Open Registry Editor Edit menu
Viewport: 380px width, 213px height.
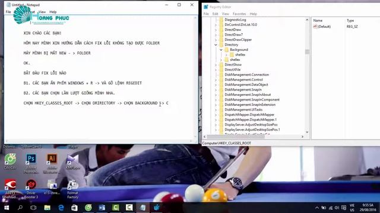click(x=215, y=14)
